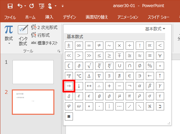Insert the approximately-equal ≈ symbol
Image resolution: width=180 pixels, height=134 pixels.
tap(140, 56)
